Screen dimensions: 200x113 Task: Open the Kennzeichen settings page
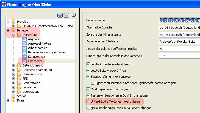[x=36, y=57]
